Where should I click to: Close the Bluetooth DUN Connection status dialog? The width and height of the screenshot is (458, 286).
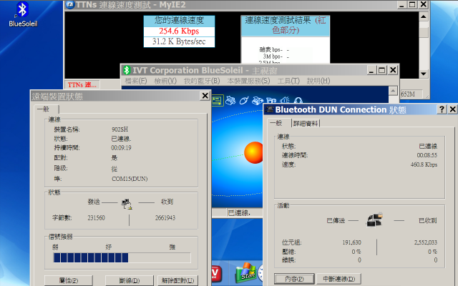click(x=452, y=109)
